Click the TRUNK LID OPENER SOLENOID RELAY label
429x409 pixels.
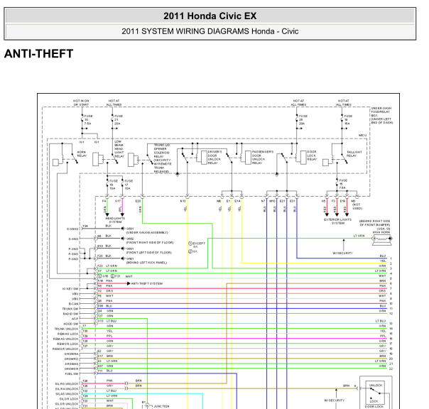[x=163, y=158]
